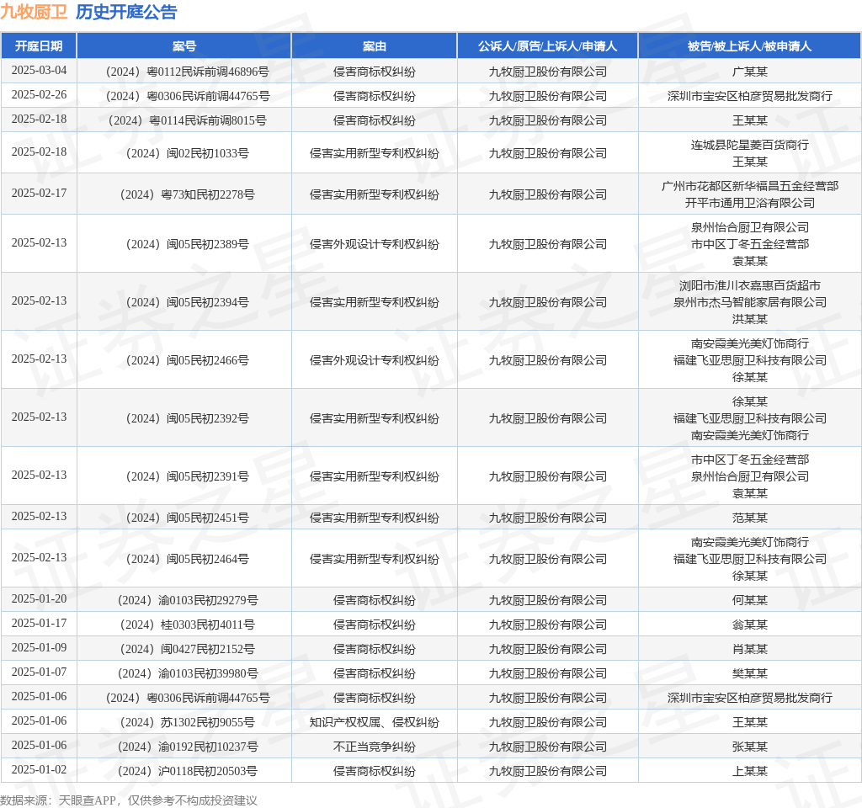This screenshot has height=808, width=862.
Task: Click plaintiff 九牧厨卫股份有限公司 in 2025-03-04 row
Action: coord(547,72)
